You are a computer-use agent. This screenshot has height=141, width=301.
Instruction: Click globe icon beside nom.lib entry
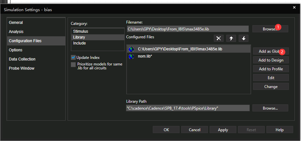(x=131, y=56)
